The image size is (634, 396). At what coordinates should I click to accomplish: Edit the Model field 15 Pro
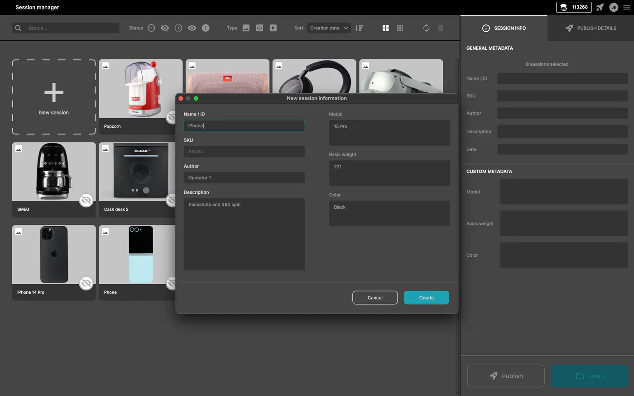(389, 133)
